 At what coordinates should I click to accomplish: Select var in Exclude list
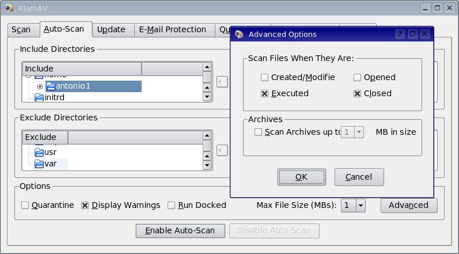pos(50,164)
